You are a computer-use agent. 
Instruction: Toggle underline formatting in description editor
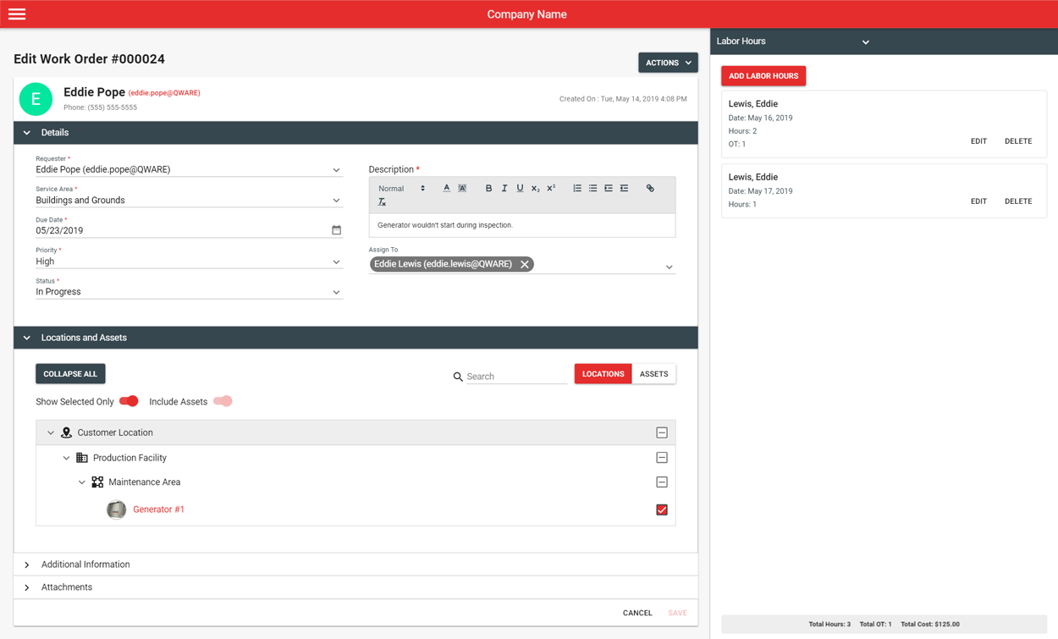pos(520,188)
